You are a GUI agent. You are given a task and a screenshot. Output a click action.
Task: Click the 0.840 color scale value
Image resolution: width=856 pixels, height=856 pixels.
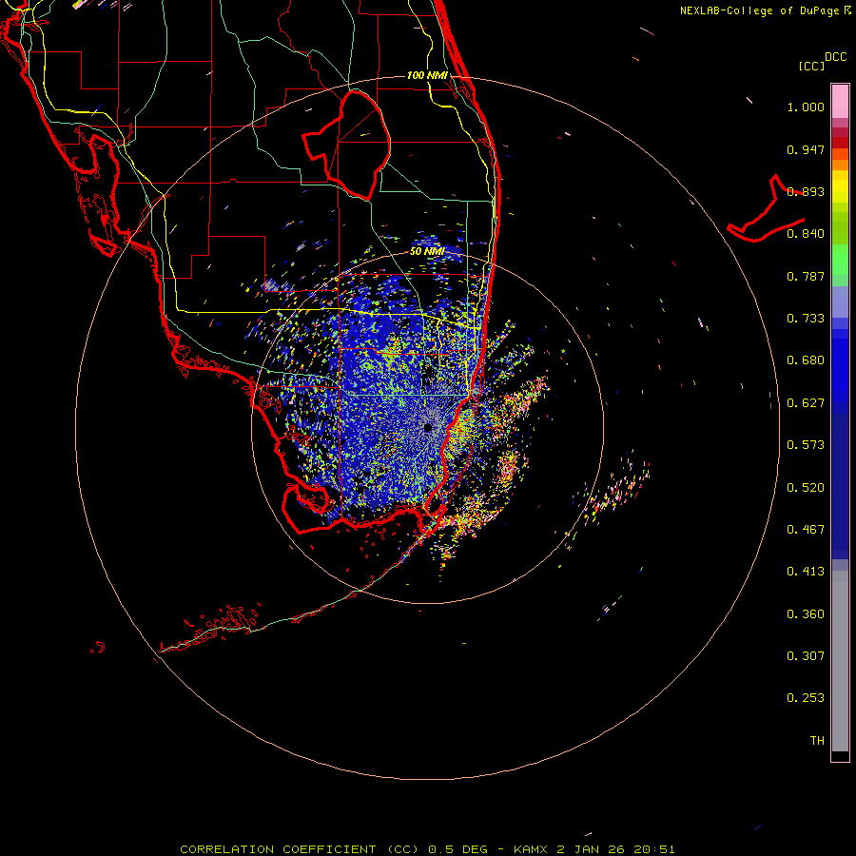point(806,234)
